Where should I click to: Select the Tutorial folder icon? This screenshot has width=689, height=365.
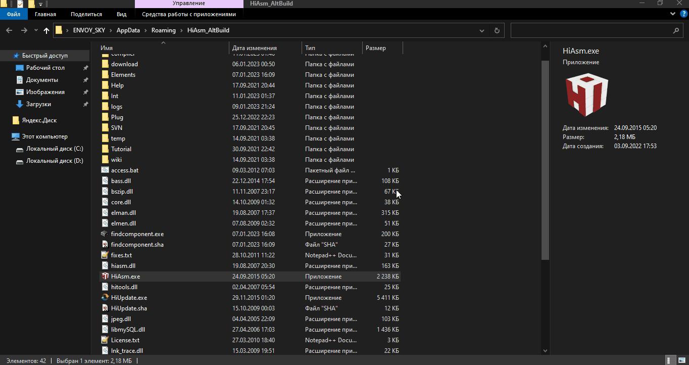[105, 149]
